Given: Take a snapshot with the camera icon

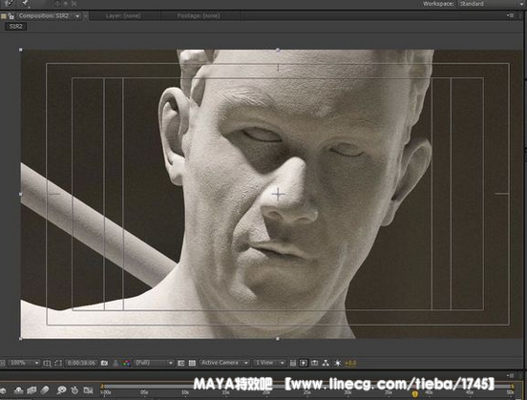Looking at the screenshot, I should [104, 363].
